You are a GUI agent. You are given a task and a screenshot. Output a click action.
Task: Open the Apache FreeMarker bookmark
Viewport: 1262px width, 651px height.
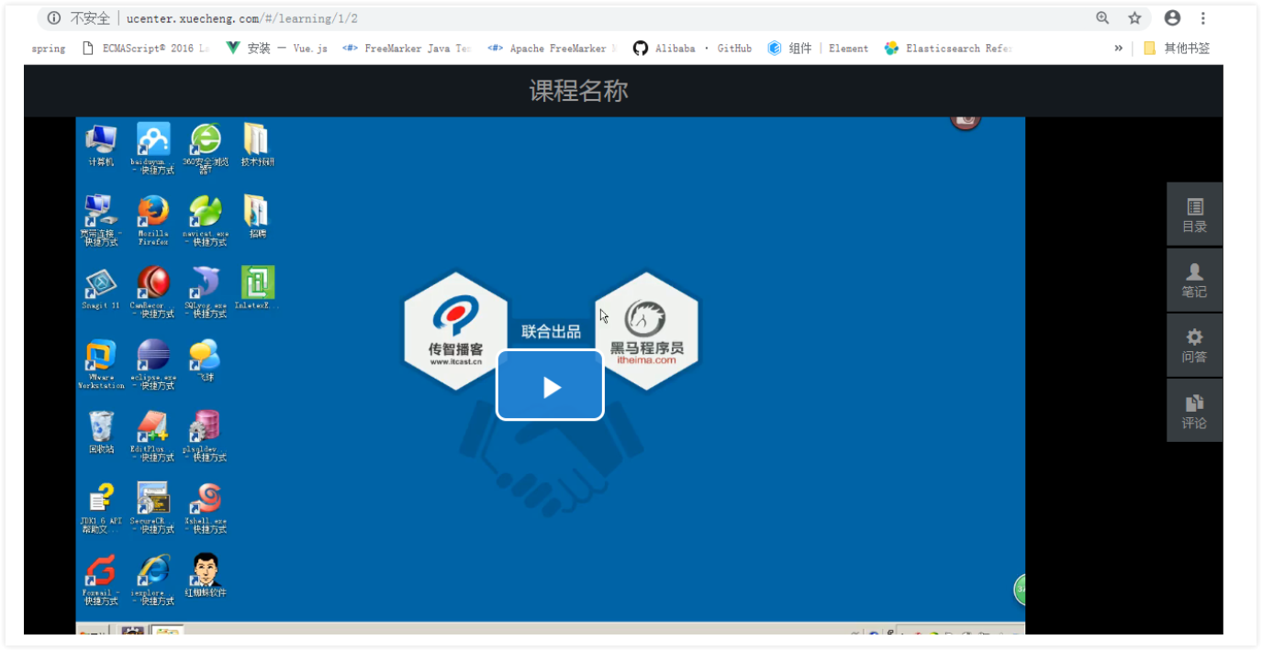tap(552, 49)
